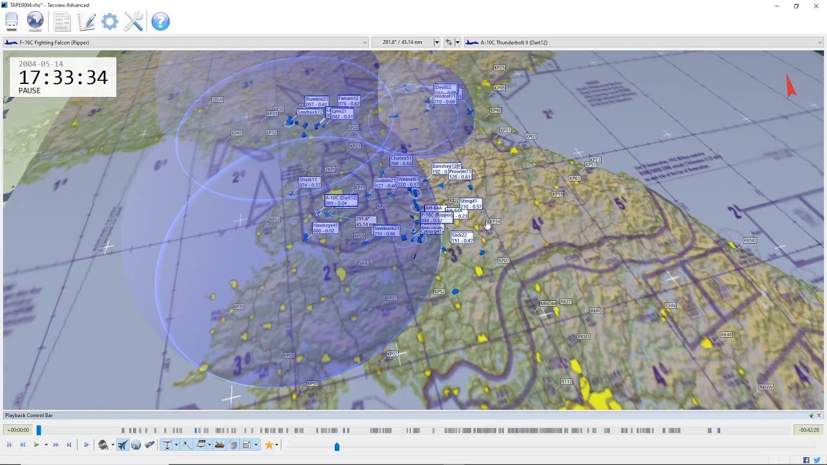Click the Rumble21 label on map
The image size is (827, 465).
(x=317, y=102)
